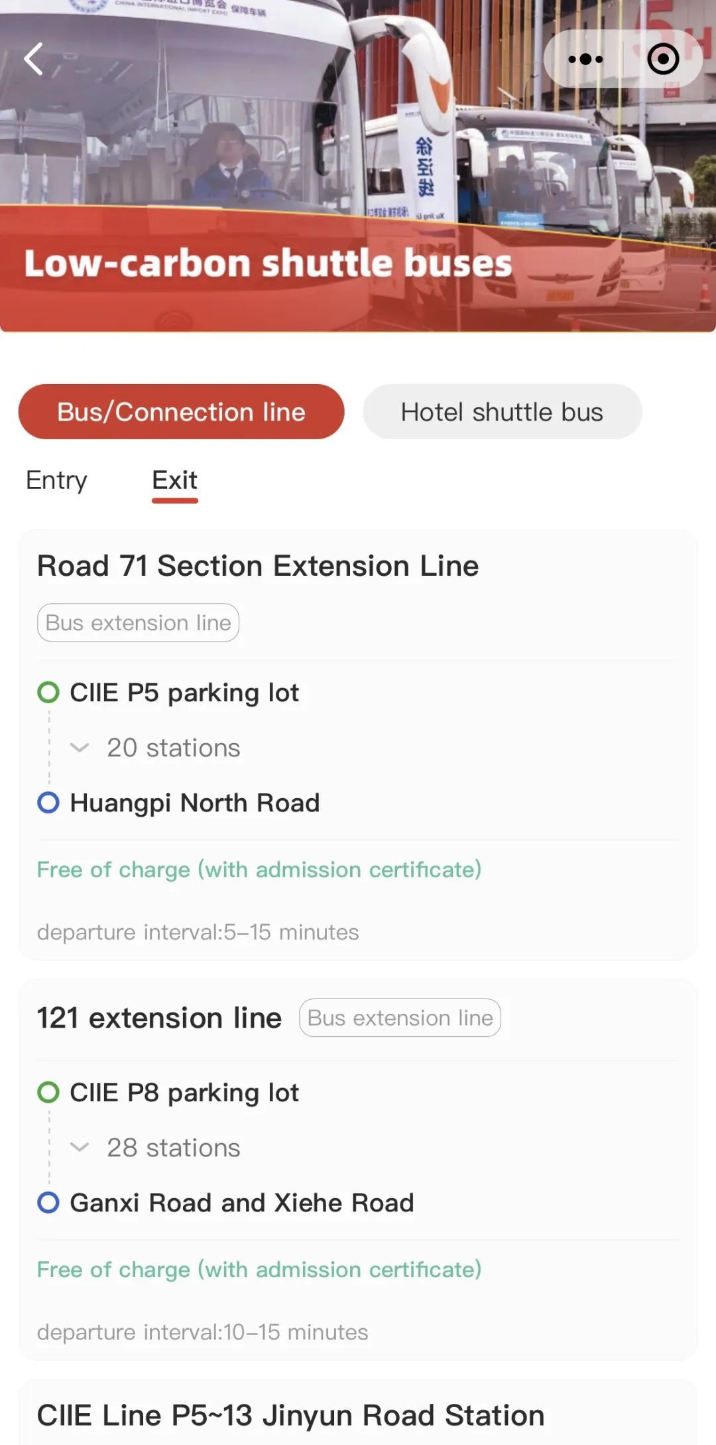Tap blue end-stop circle for Huangpi North Road
Viewport: 716px width, 1445px height.
(48, 803)
